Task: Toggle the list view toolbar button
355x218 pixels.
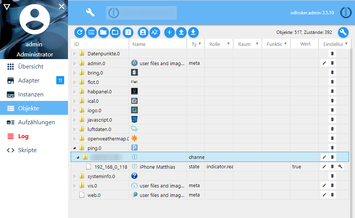Action: 91,32
